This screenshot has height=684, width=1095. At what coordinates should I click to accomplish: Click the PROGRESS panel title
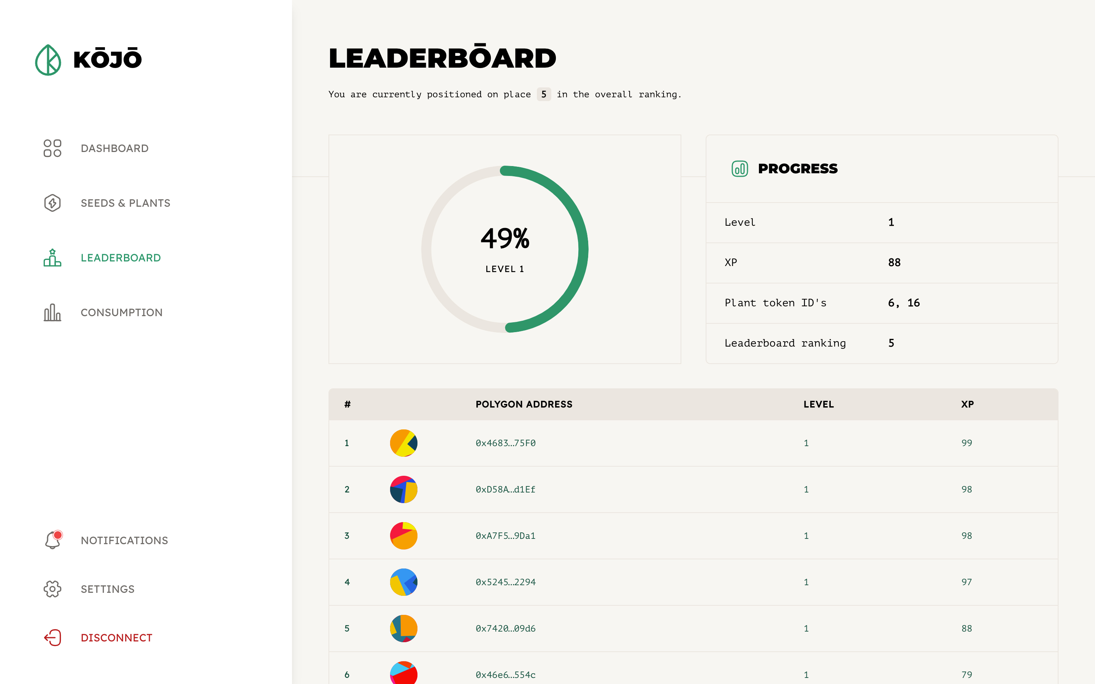(798, 169)
